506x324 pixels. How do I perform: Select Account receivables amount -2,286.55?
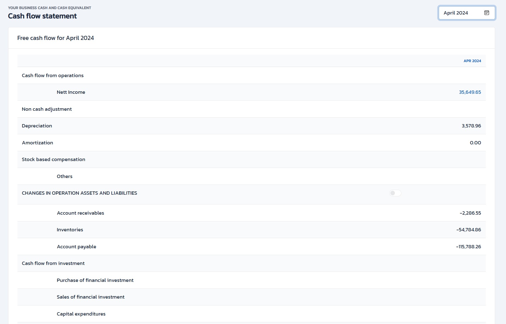pyautogui.click(x=470, y=213)
